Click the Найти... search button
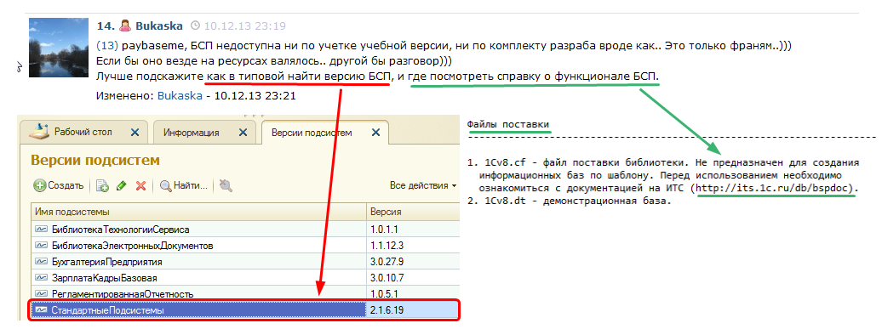Screen dimensions: 882x329 click(184, 185)
